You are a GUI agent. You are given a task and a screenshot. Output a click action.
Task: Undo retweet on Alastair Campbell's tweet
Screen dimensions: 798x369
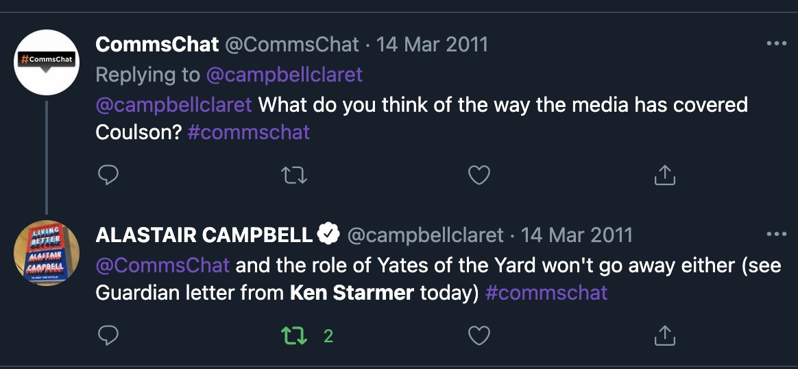point(295,335)
